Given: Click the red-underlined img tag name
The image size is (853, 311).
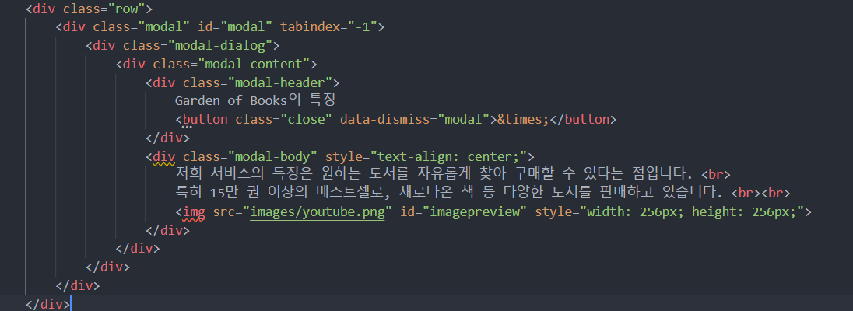Looking at the screenshot, I should (x=194, y=212).
